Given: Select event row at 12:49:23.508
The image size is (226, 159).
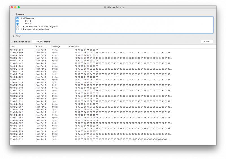Looking at the screenshot, I should coord(113,99).
